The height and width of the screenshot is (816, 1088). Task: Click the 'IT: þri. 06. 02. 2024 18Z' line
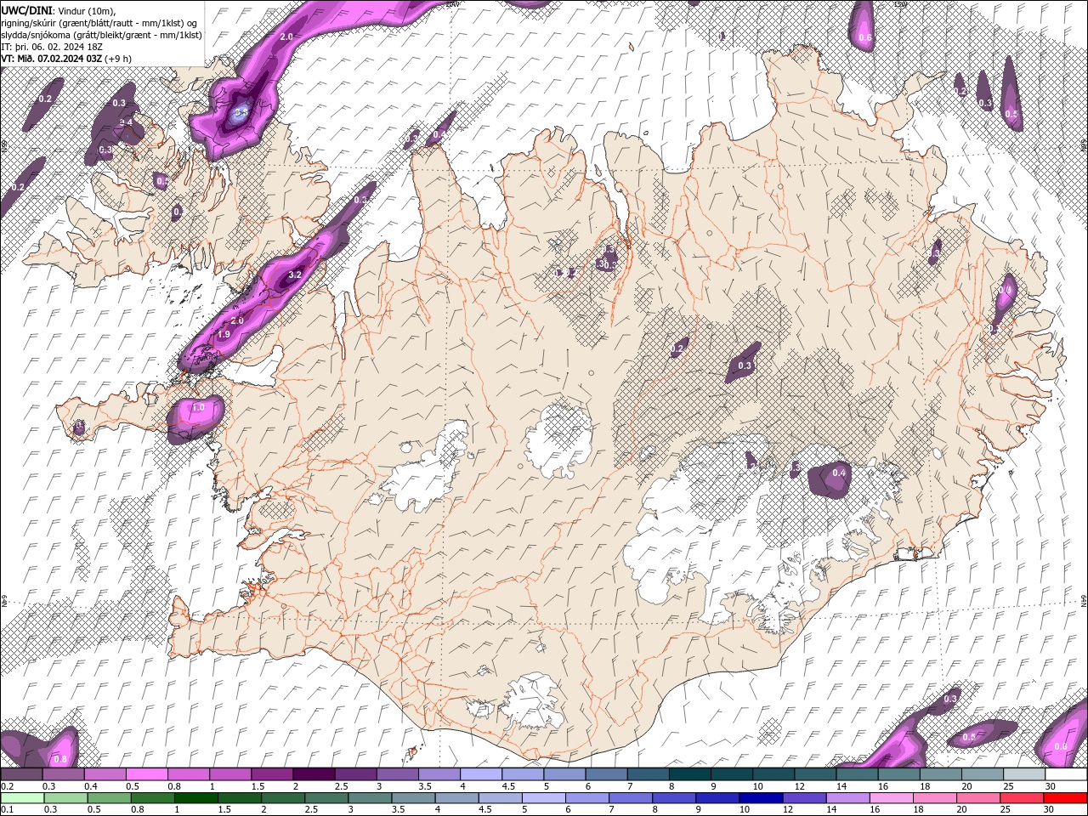(50, 47)
